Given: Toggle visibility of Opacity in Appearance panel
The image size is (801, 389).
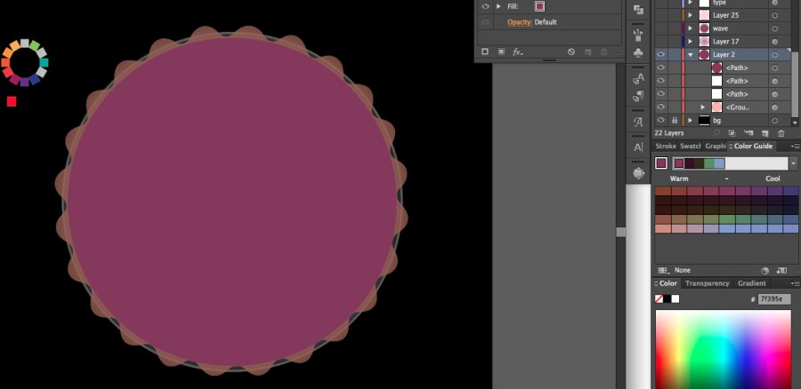Looking at the screenshot, I should (485, 22).
